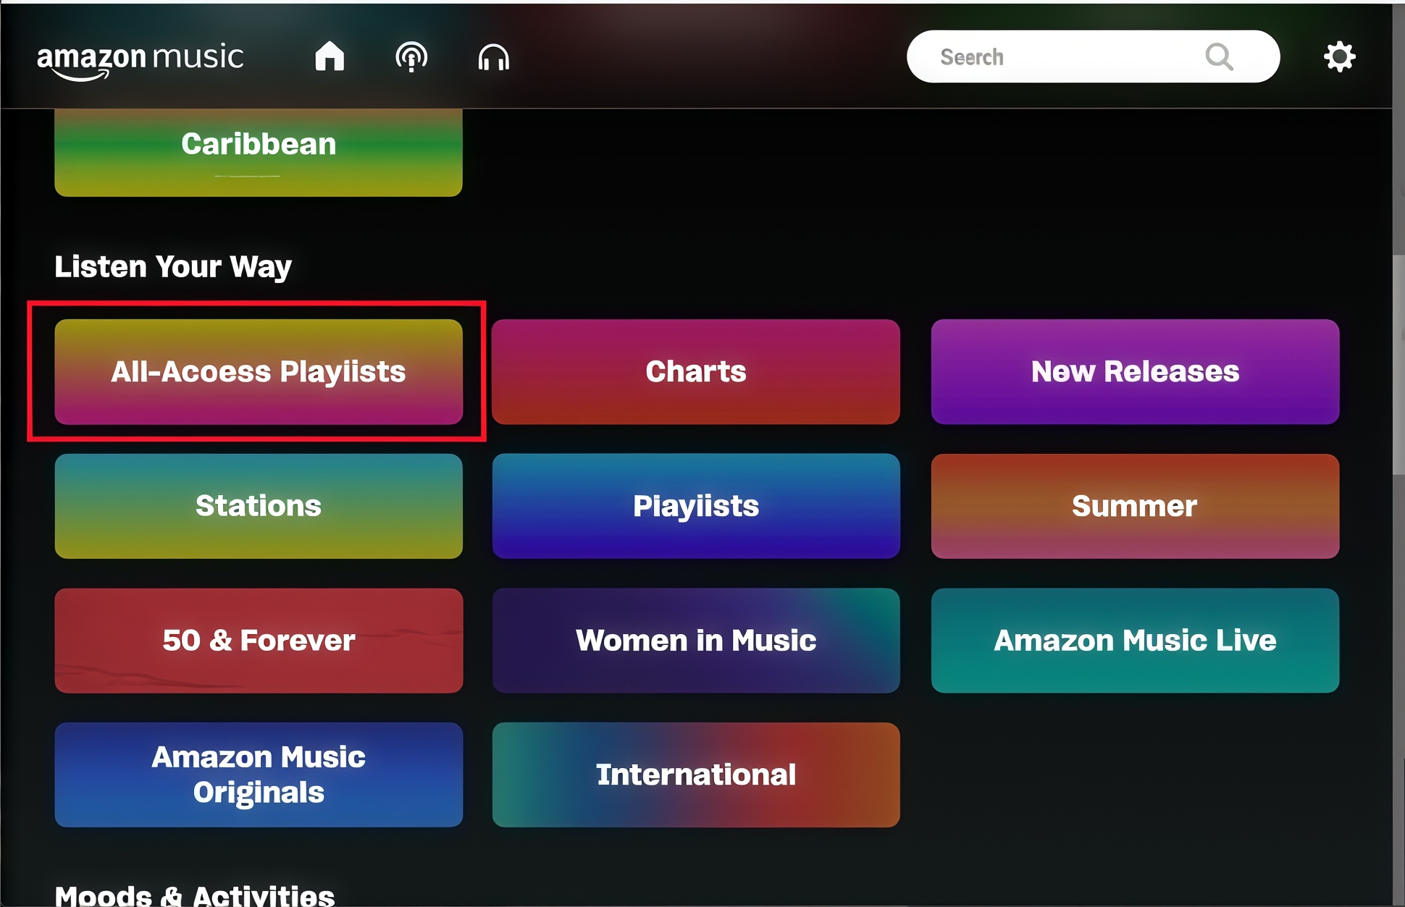Screen dimensions: 1405x907
Task: Click the page vertical scrollbar thumb
Action: coord(1398,364)
